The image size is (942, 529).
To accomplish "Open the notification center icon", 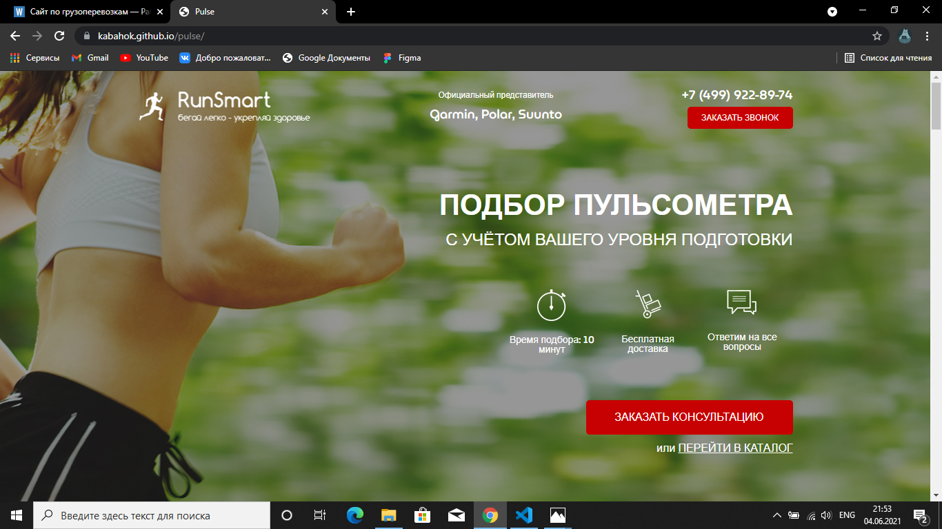I will (921, 515).
